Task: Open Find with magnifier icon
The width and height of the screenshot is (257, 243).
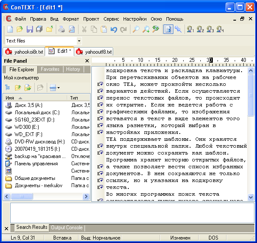Action: (x=136, y=29)
